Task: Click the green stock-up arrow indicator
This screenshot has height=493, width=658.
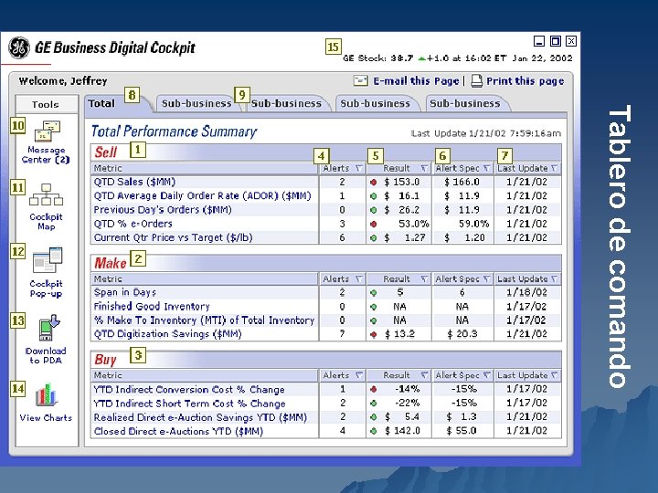Action: (421, 58)
